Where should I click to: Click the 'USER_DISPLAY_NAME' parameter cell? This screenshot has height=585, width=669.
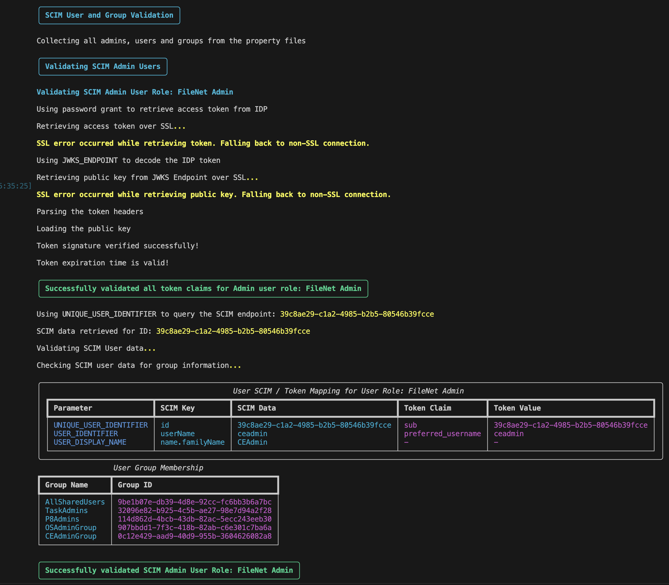(x=90, y=442)
